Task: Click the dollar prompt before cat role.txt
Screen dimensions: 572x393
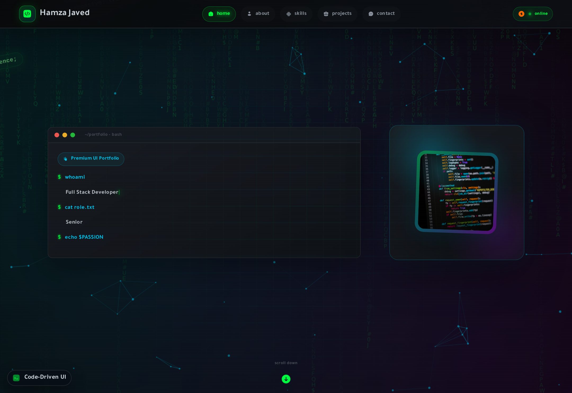Action: (59, 207)
